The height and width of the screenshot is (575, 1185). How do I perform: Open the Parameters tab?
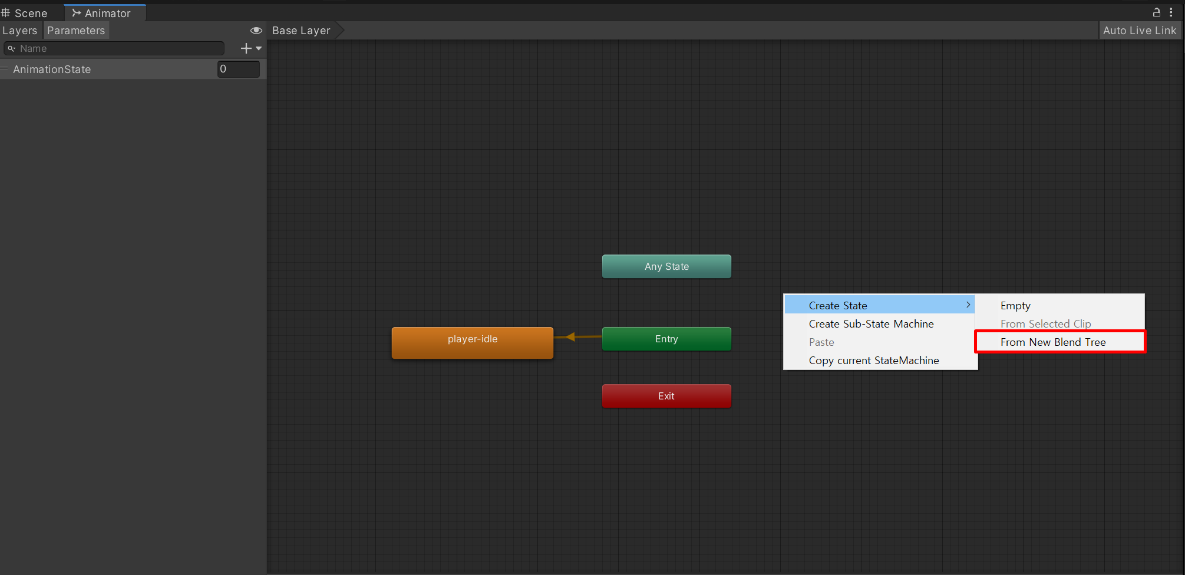pyautogui.click(x=76, y=31)
